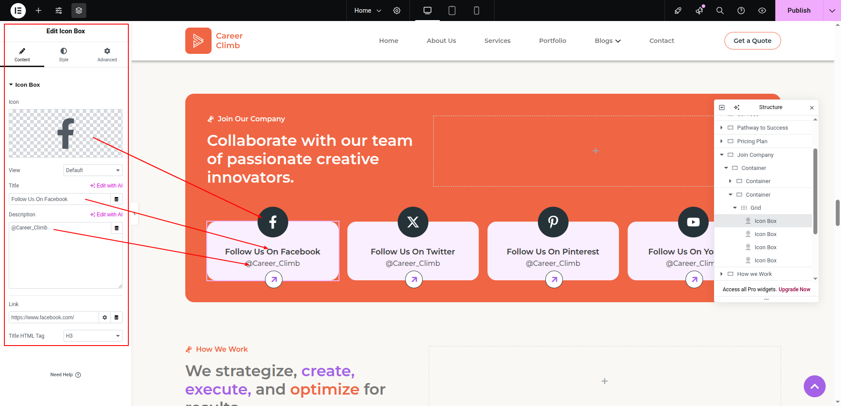Expand Pathway to Success in Structure
Viewport: 841px width, 406px height.
(721, 128)
